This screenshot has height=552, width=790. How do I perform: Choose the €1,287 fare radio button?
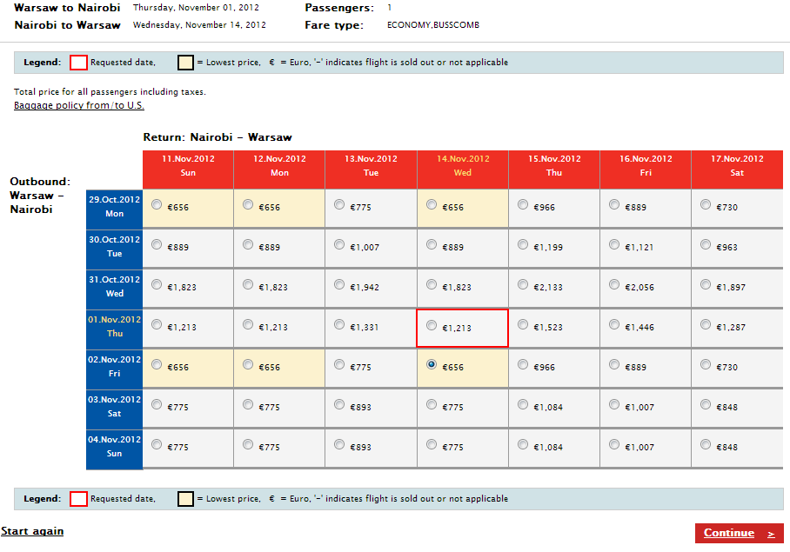tap(706, 324)
